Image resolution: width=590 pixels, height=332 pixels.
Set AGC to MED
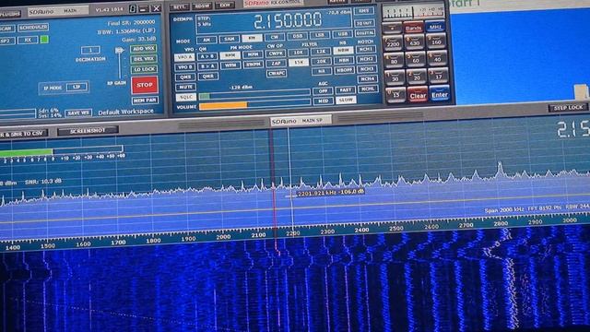point(324,101)
